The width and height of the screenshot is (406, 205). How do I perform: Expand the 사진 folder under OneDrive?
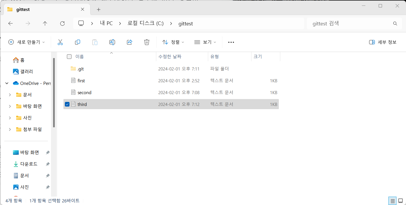point(10,118)
